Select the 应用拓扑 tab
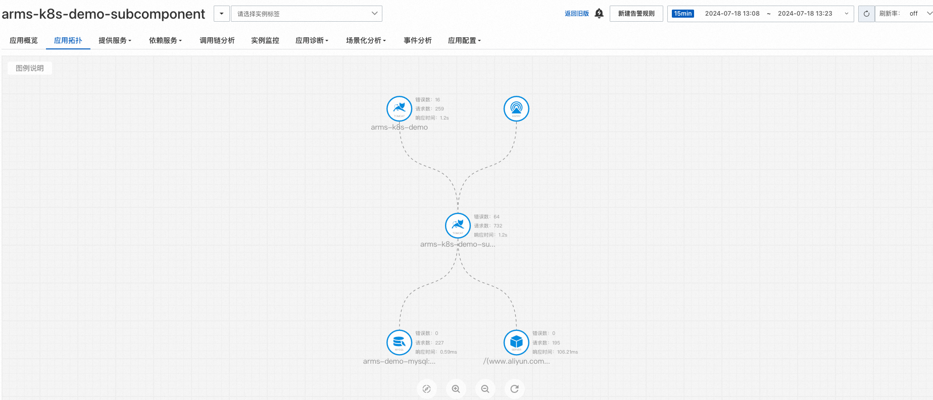 (68, 40)
